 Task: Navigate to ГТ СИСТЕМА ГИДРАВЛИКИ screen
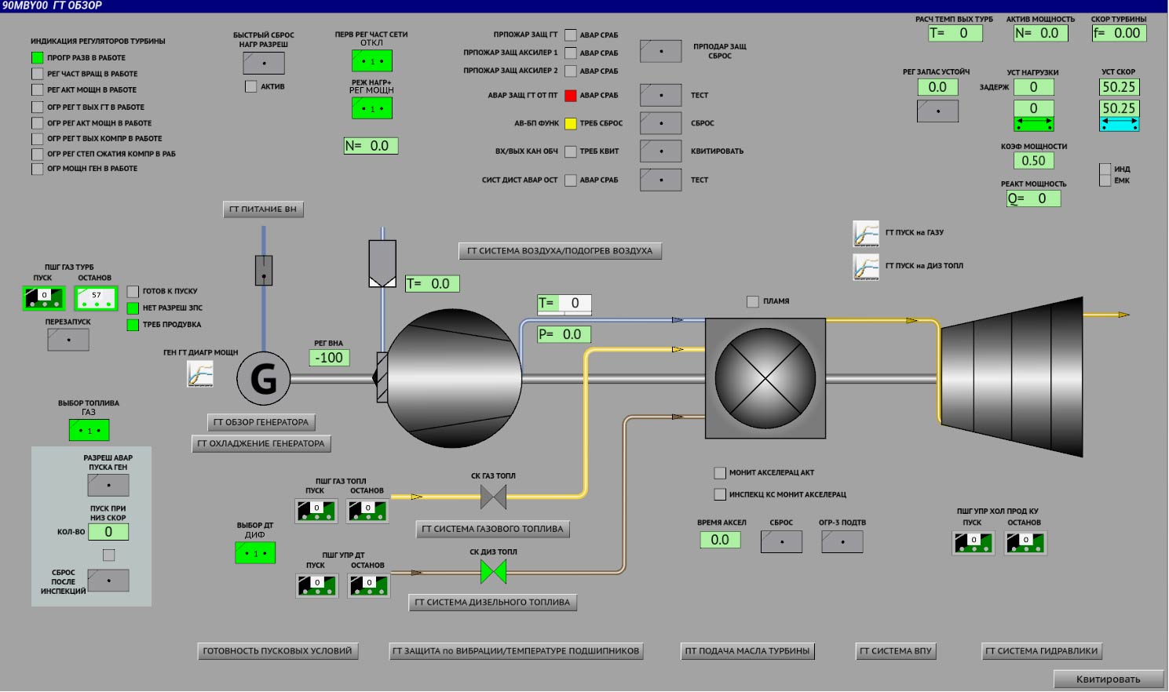(x=1042, y=650)
